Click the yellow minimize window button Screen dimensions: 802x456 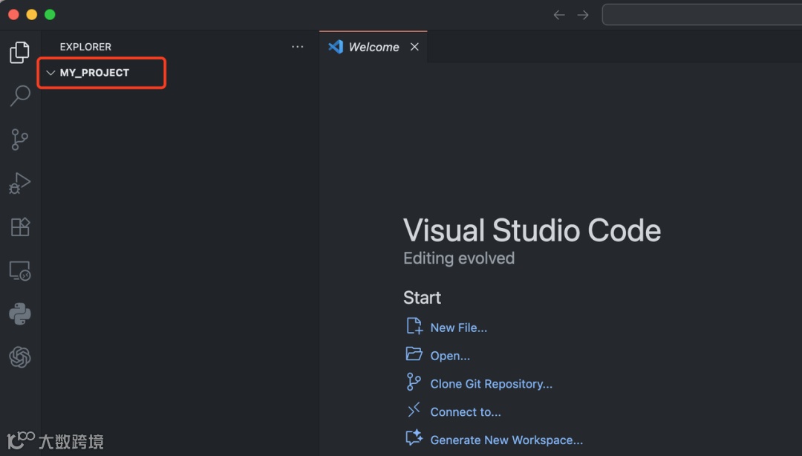pos(32,14)
